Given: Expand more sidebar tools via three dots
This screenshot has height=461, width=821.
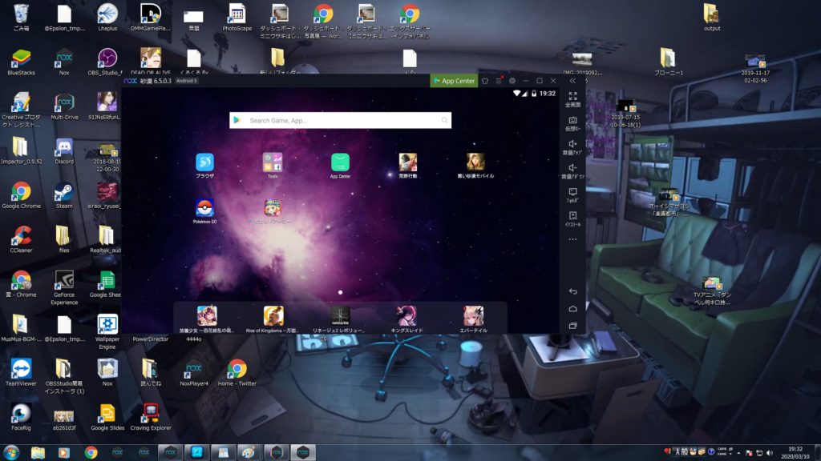Looking at the screenshot, I should coord(572,239).
